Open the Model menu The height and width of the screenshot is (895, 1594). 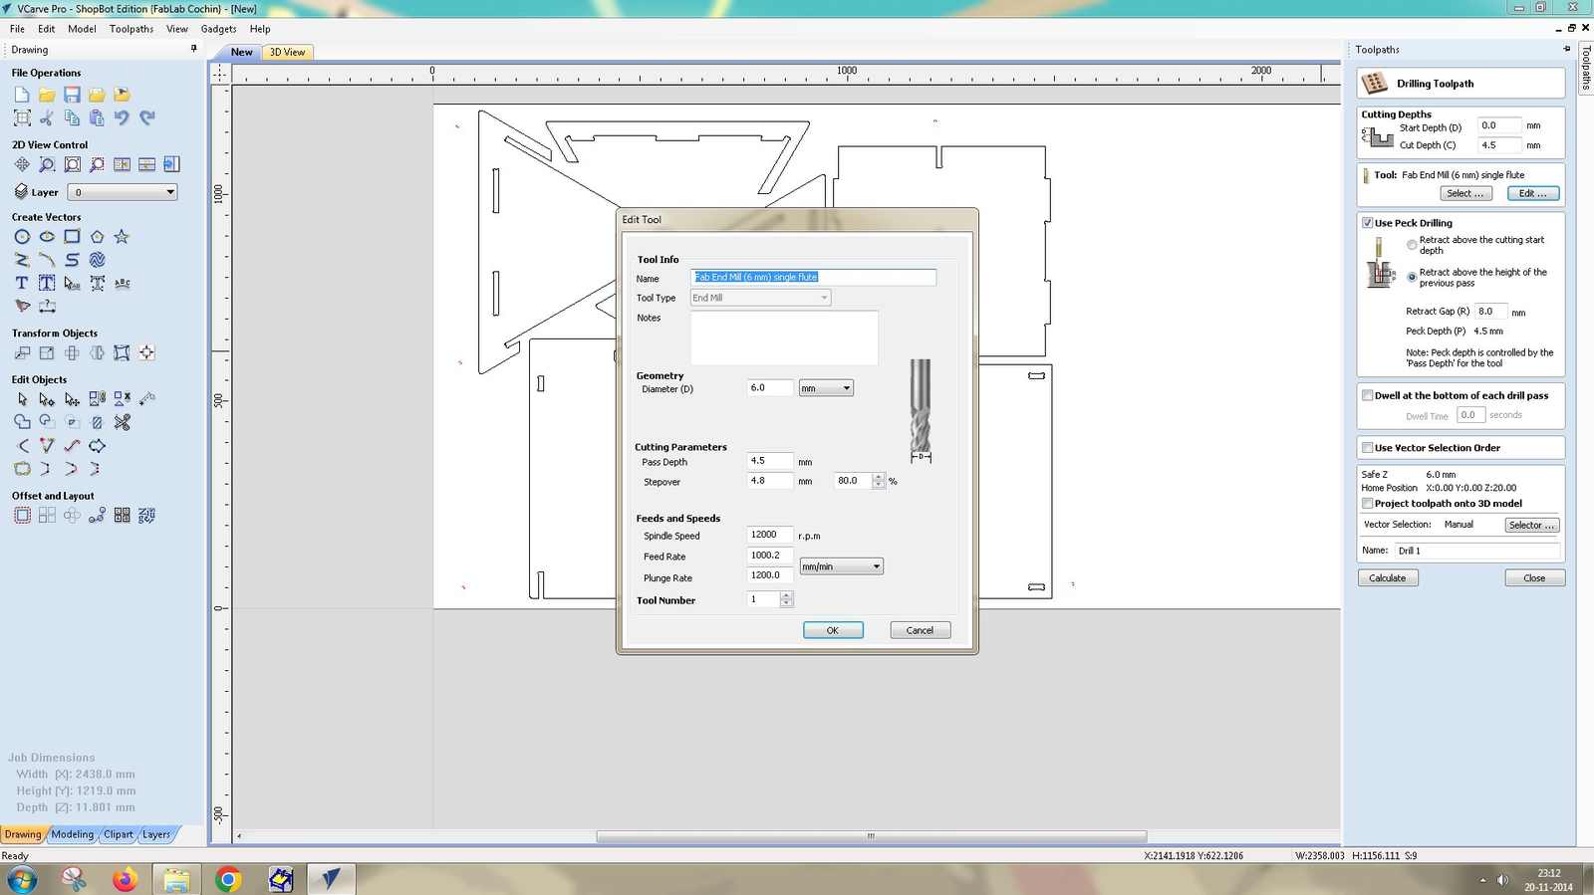click(x=82, y=29)
